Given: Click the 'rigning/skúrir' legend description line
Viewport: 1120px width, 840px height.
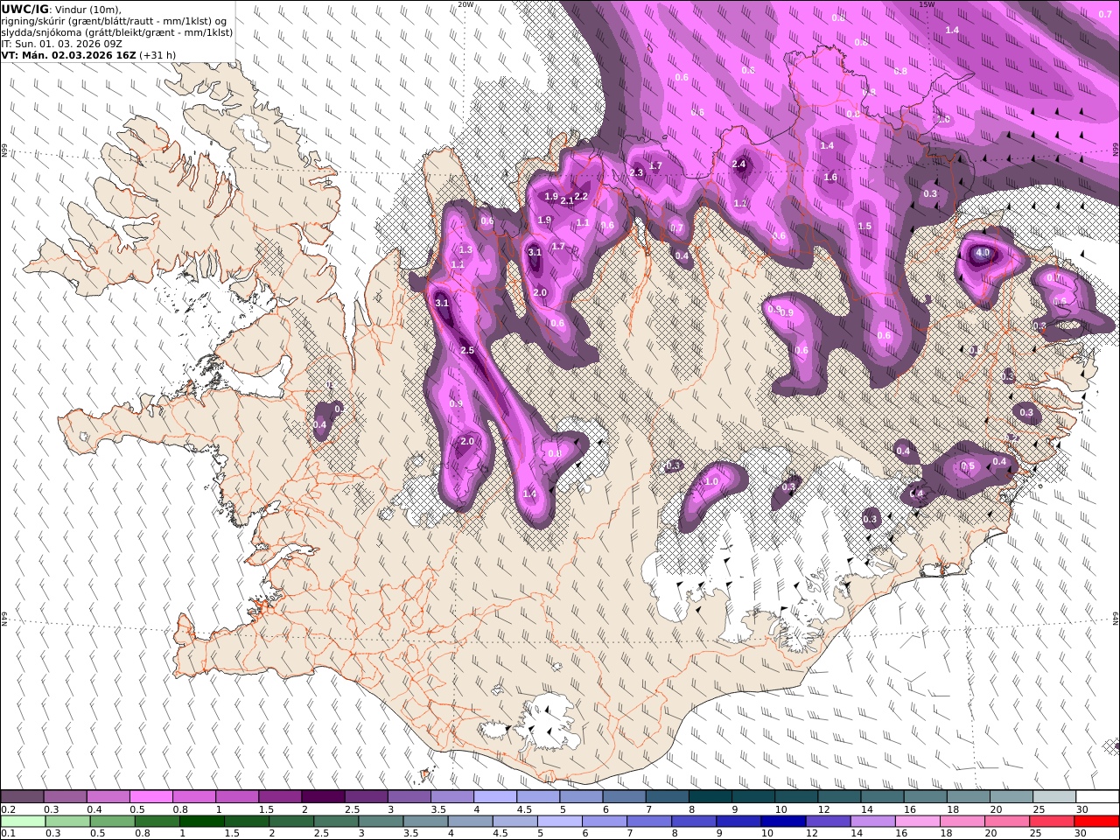Looking at the screenshot, I should [112, 21].
